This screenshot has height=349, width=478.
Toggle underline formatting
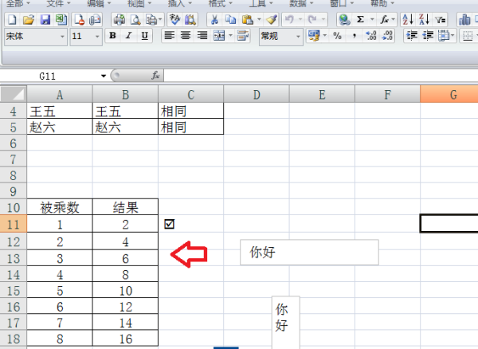(145, 37)
